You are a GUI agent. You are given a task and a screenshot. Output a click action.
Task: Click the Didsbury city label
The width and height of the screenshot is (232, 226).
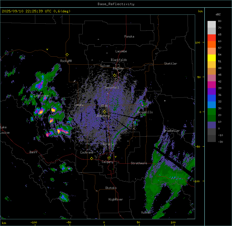(x=103, y=116)
